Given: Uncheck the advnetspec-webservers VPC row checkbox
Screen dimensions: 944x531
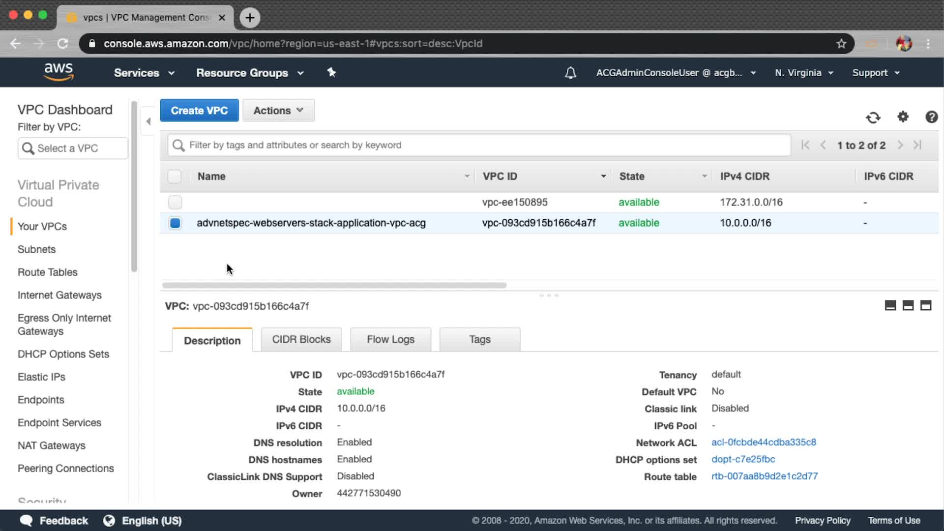Looking at the screenshot, I should 175,223.
